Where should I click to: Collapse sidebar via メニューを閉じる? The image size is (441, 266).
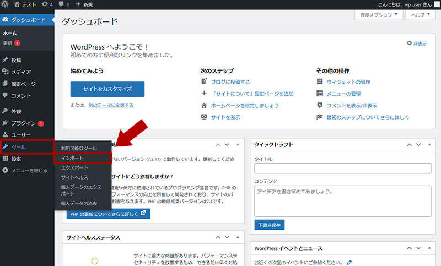pos(25,170)
